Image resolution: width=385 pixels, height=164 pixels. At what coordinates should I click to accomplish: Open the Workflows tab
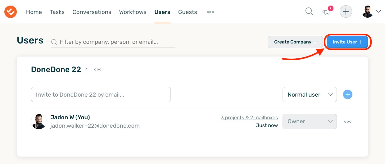click(133, 12)
